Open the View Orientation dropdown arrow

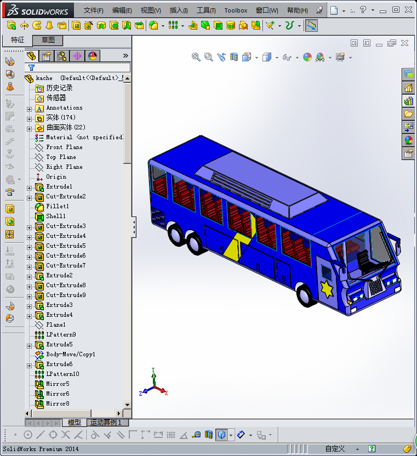coord(256,58)
